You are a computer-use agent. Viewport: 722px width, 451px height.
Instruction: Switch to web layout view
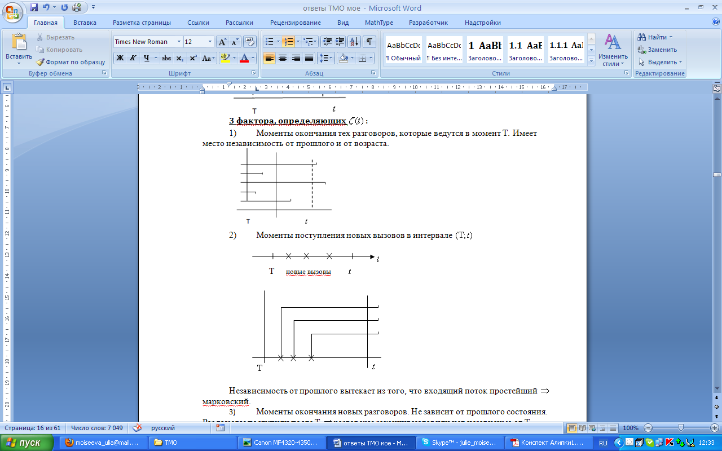tap(592, 428)
